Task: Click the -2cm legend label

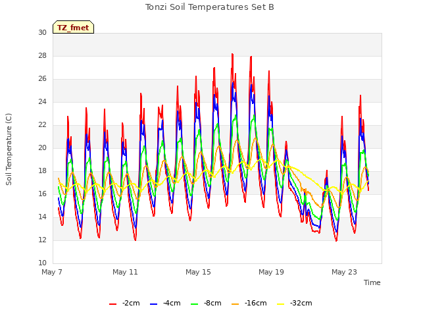Action: pyautogui.click(x=131, y=303)
